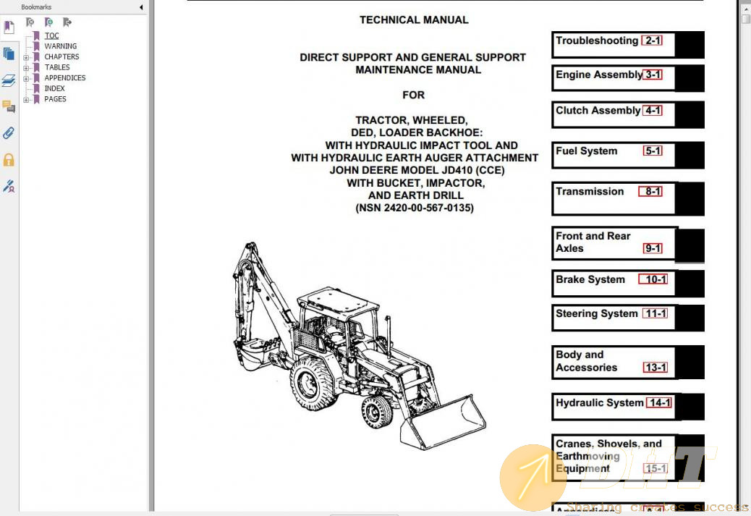This screenshot has height=516, width=751.
Task: Expand the PAGES bookmark node
Action: coord(26,100)
